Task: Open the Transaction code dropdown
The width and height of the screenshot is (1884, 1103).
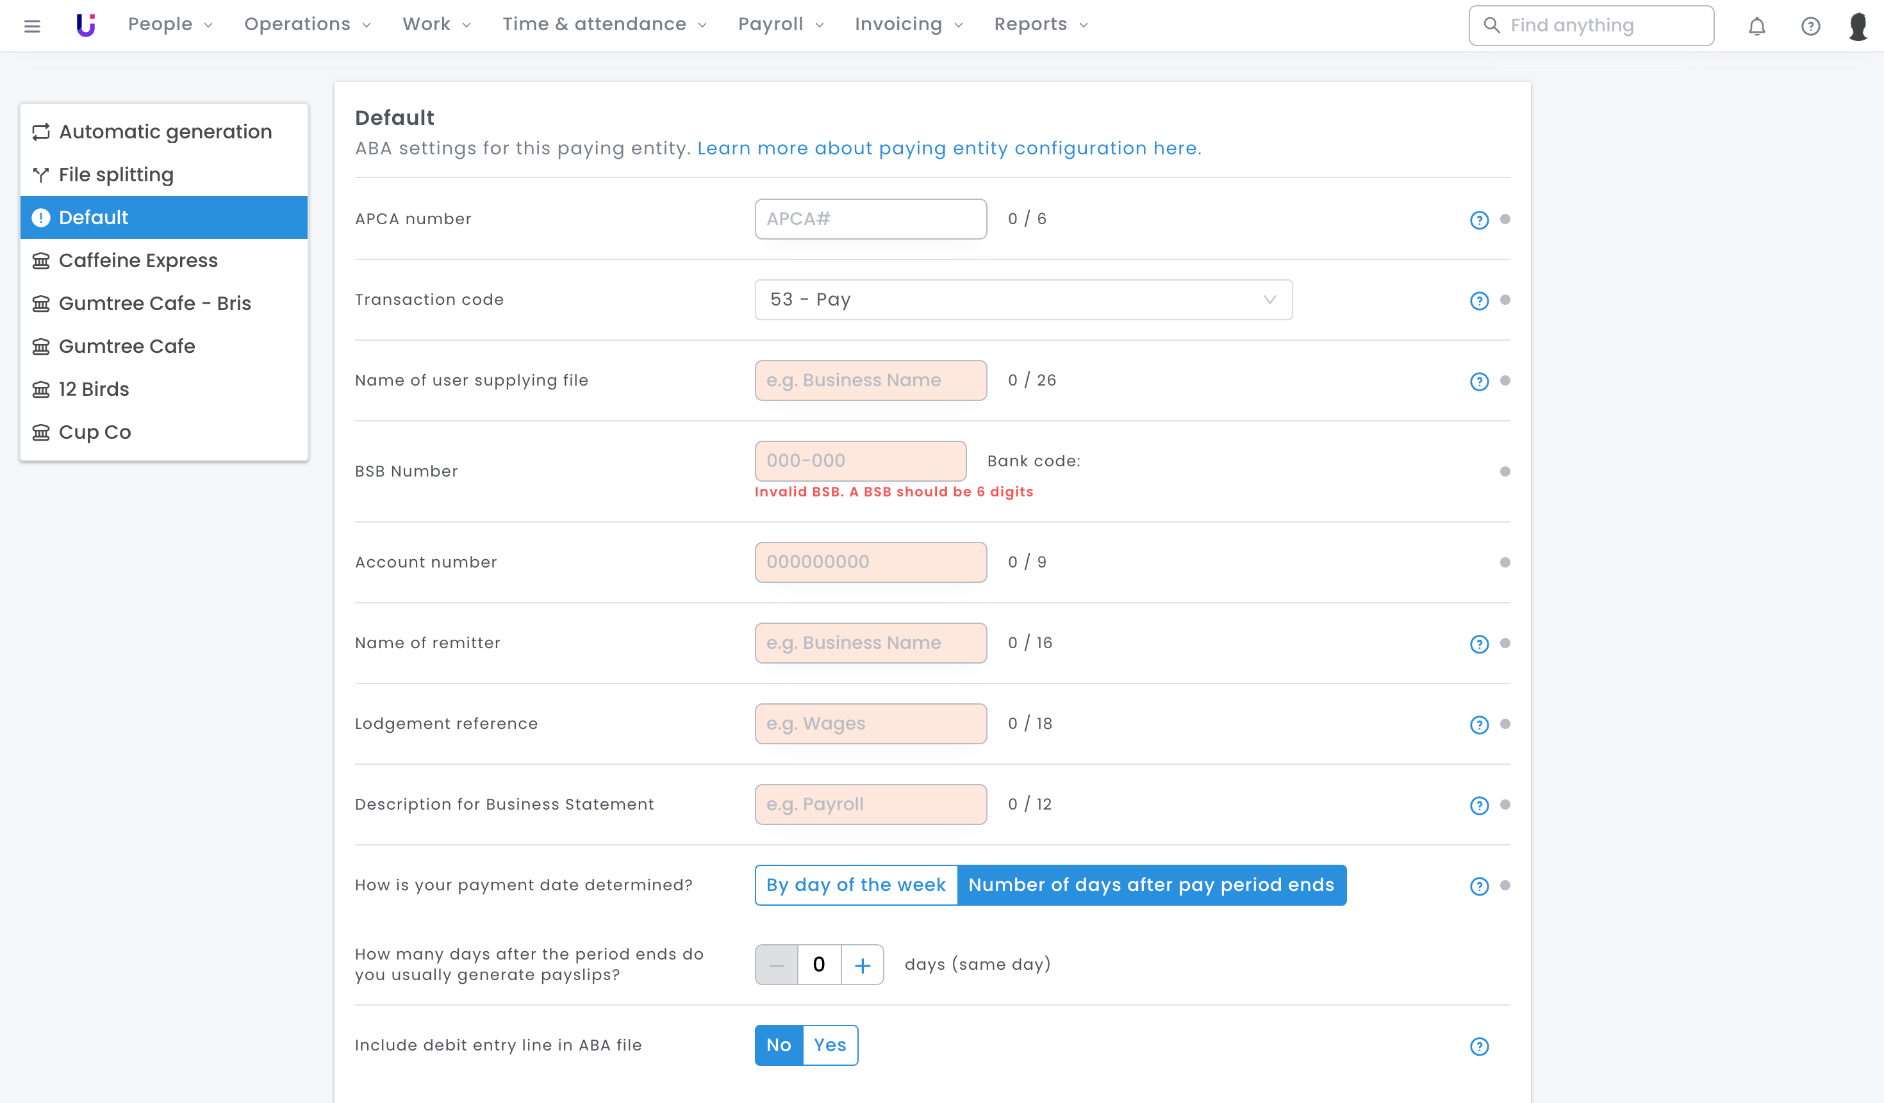Action: point(1023,300)
